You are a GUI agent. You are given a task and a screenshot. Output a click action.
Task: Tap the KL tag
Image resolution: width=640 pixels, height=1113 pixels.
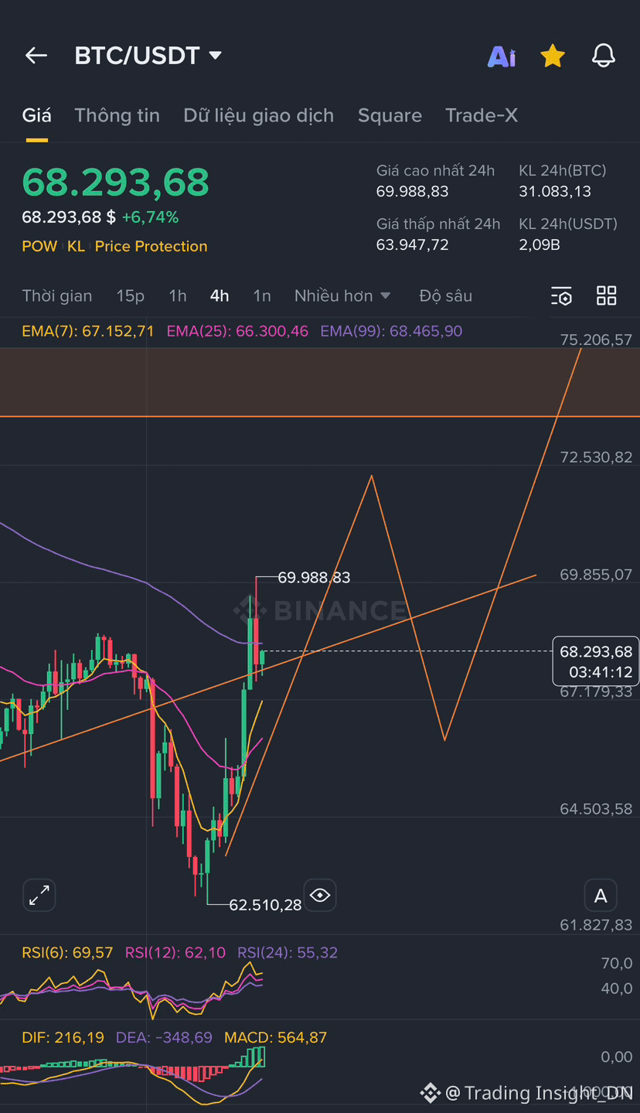click(x=76, y=246)
